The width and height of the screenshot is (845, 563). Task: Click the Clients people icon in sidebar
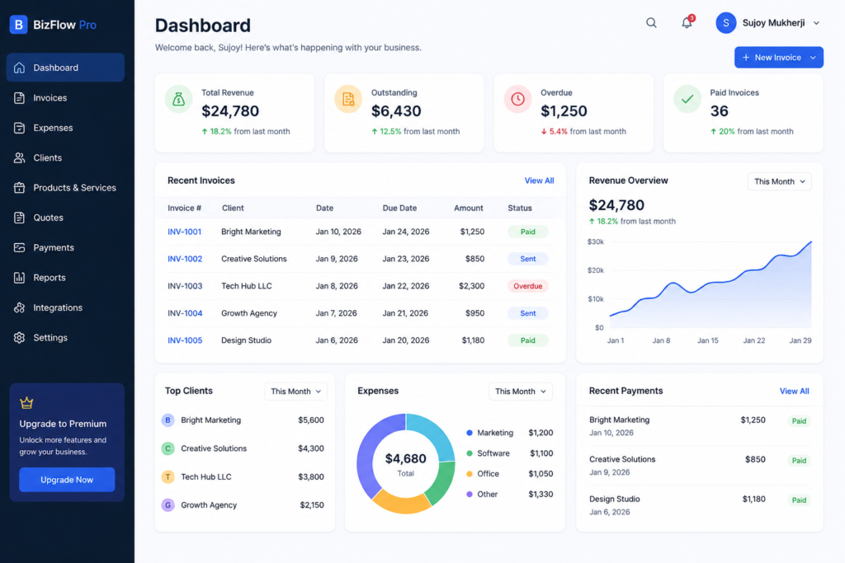pos(20,157)
